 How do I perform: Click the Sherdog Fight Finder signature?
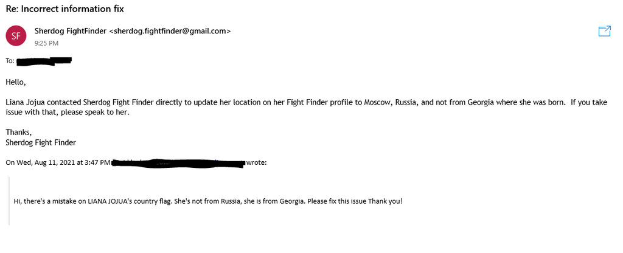point(40,143)
